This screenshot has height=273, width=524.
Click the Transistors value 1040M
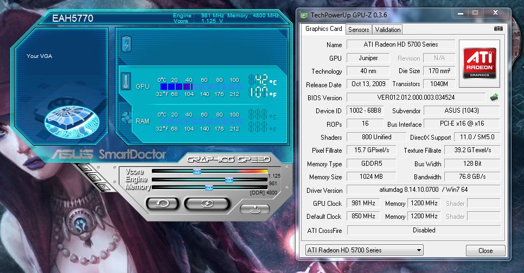click(439, 84)
